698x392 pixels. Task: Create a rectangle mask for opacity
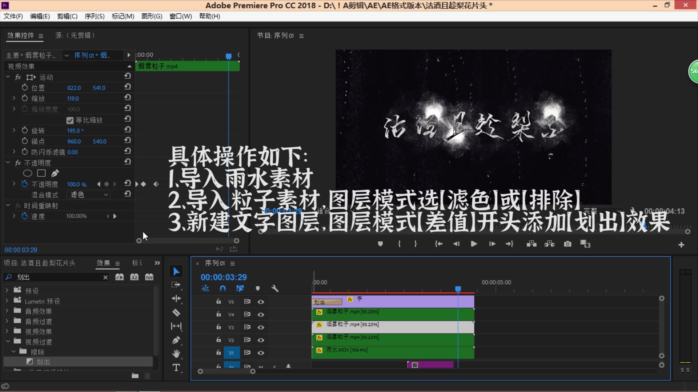(41, 173)
